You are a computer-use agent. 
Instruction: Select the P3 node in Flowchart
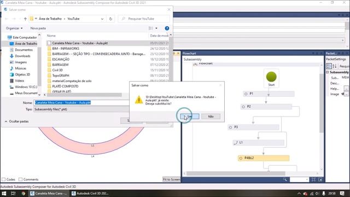coord(253,127)
